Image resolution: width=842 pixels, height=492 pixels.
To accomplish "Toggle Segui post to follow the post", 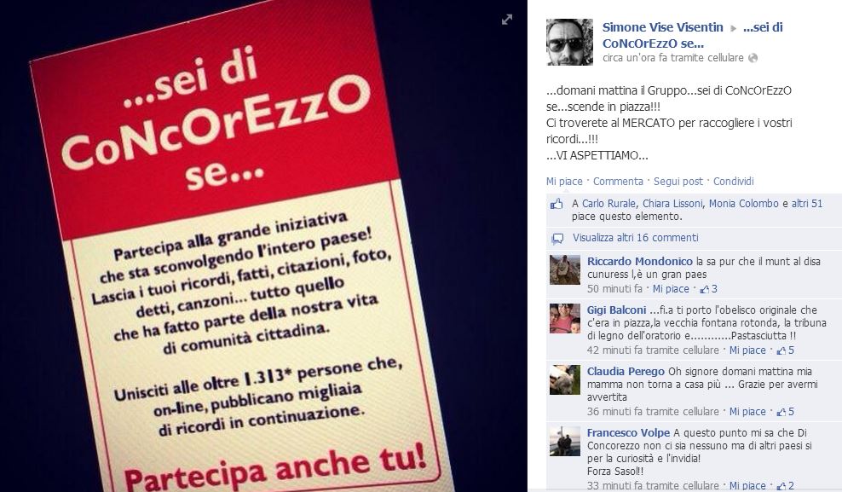I will coord(678,182).
